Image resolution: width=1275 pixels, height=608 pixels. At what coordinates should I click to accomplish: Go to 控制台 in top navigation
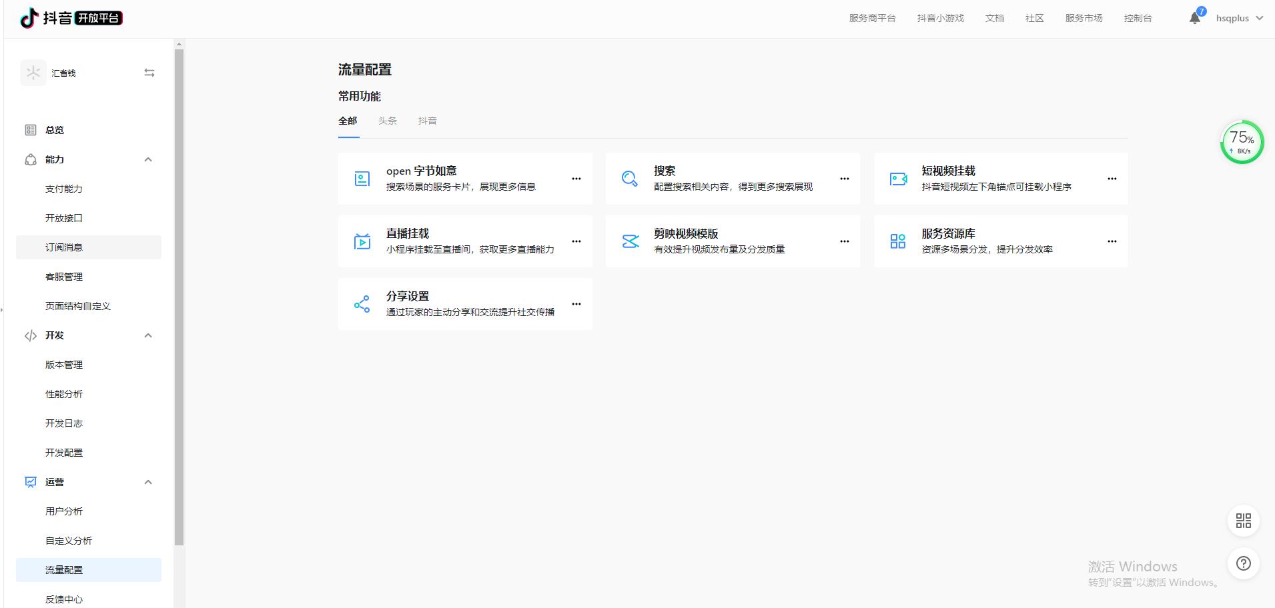point(1138,18)
